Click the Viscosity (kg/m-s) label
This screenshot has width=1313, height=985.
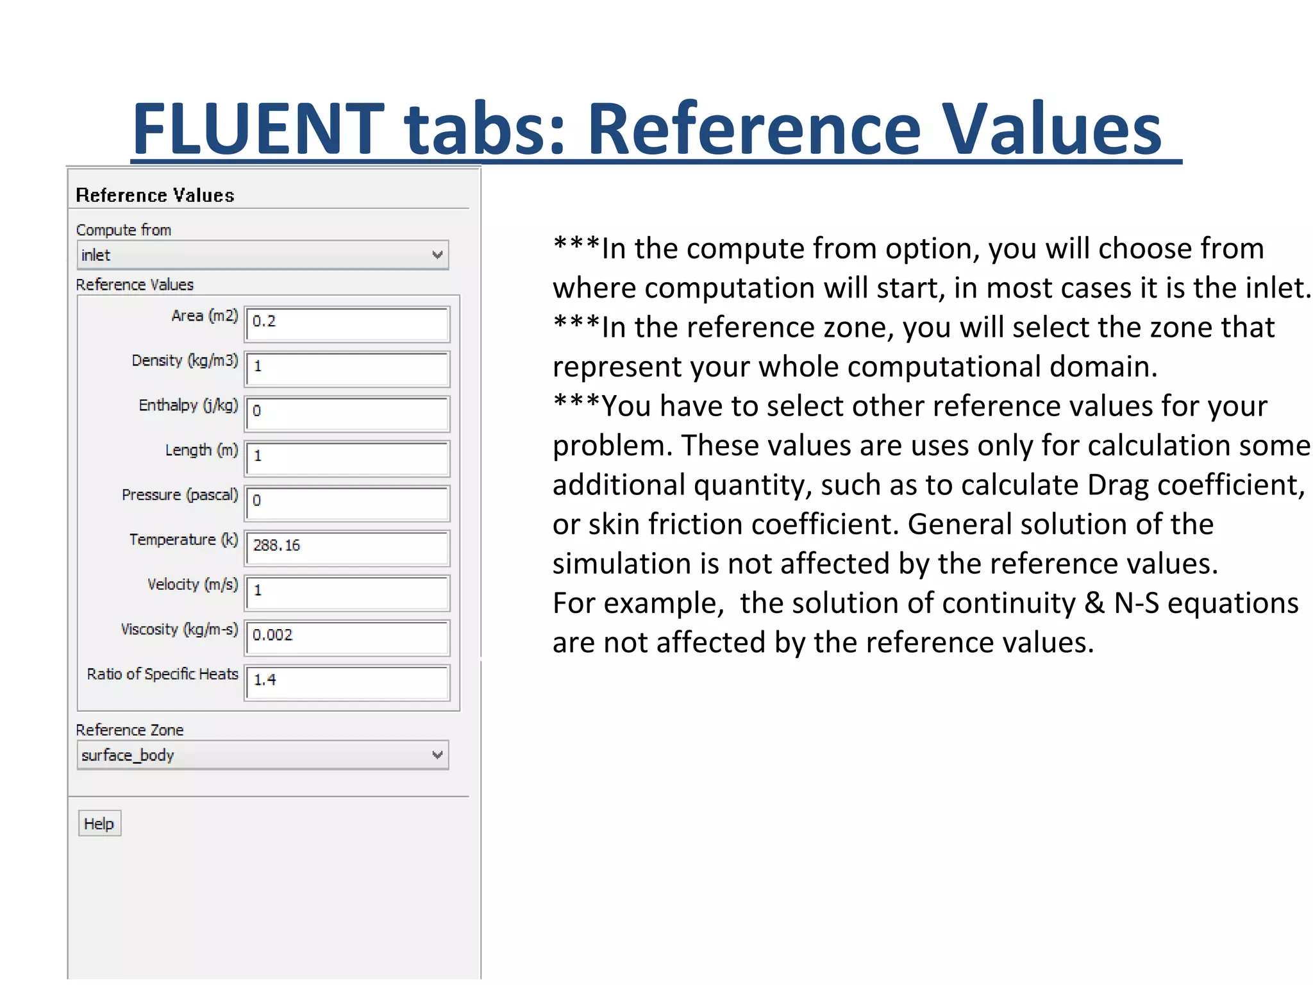(180, 630)
